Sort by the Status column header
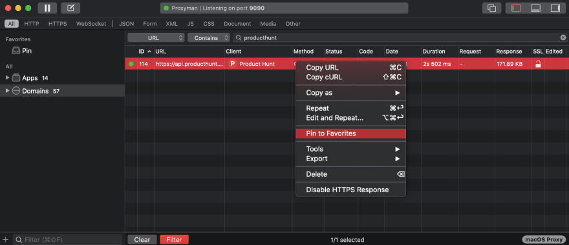569x245 pixels. (341, 52)
